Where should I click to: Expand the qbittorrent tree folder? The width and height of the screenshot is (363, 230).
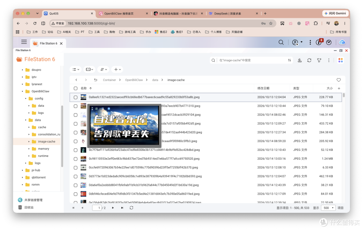[x=23, y=177]
